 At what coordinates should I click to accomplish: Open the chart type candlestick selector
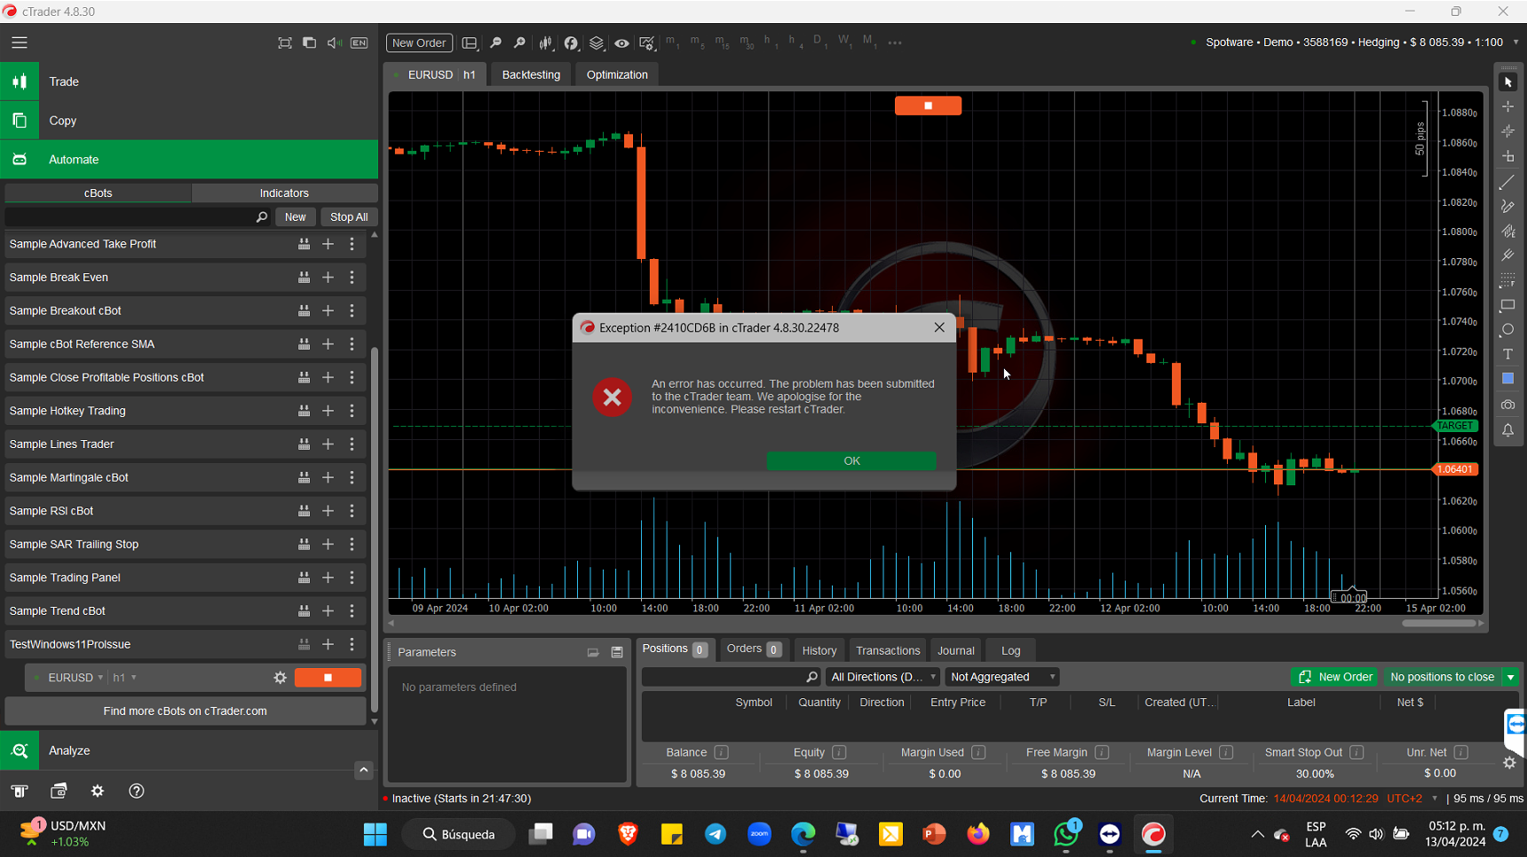click(x=546, y=43)
